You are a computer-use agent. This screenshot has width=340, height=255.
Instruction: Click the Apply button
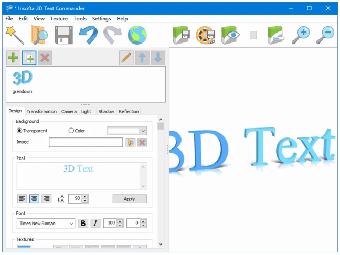click(129, 199)
